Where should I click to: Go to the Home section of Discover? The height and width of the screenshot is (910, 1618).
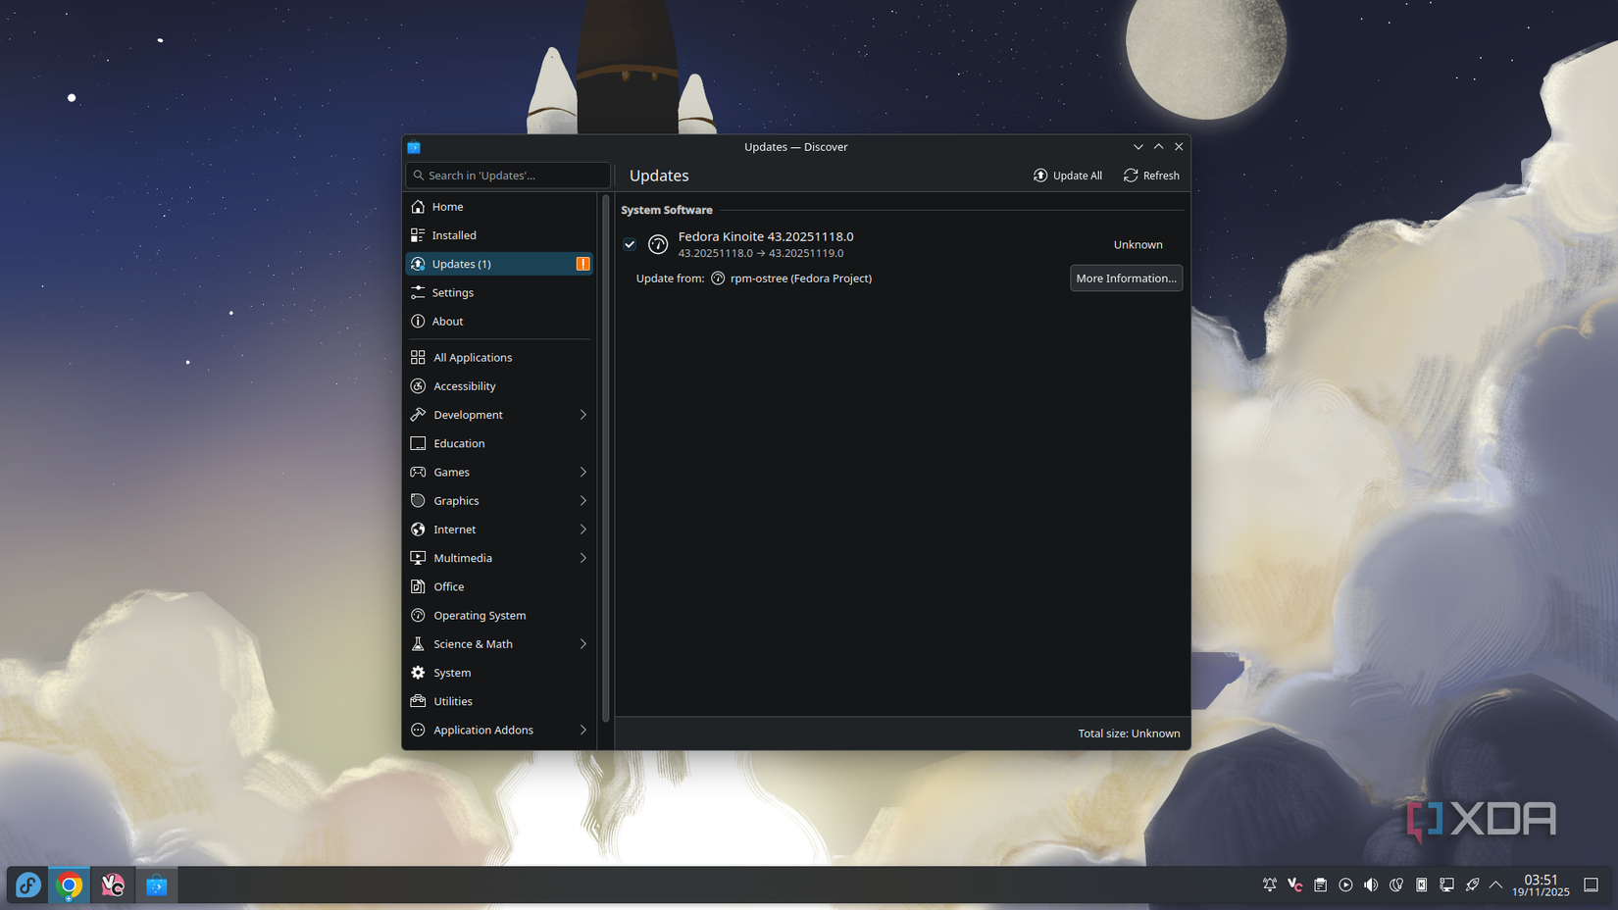pos(448,207)
